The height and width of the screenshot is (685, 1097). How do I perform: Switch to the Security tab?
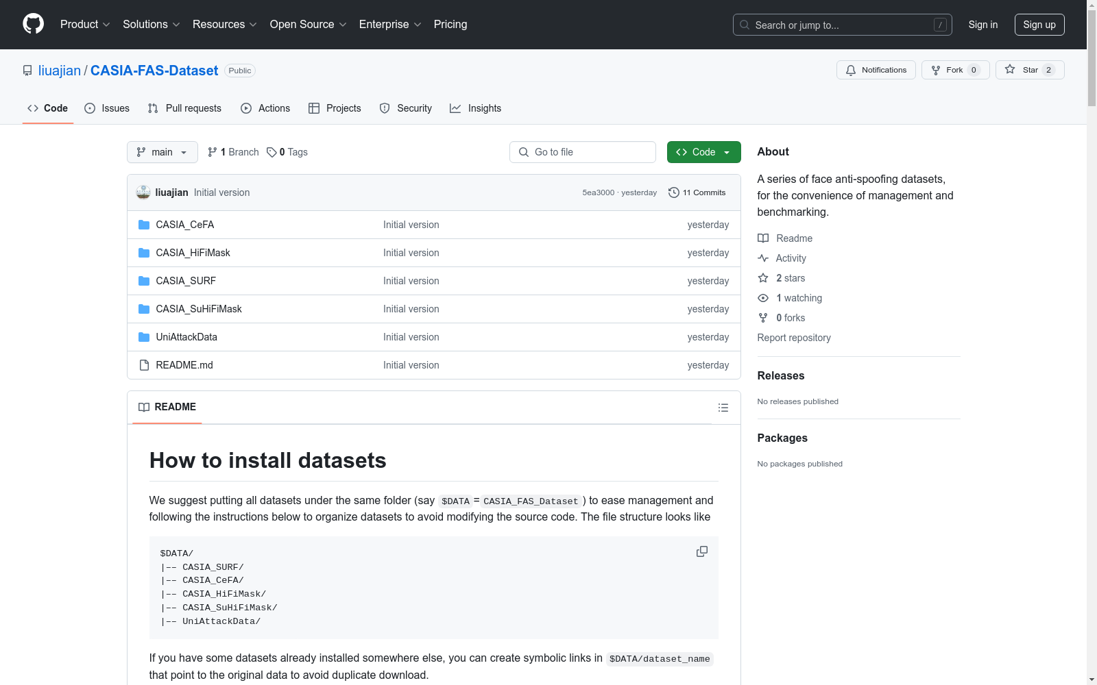point(406,108)
